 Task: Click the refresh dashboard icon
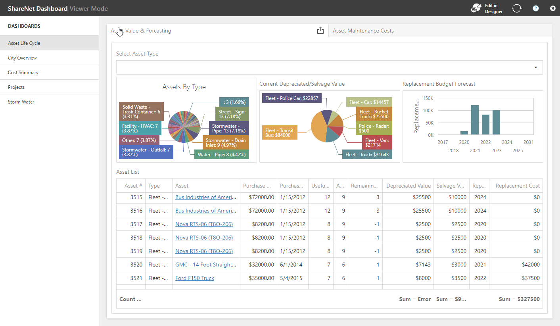(x=517, y=8)
